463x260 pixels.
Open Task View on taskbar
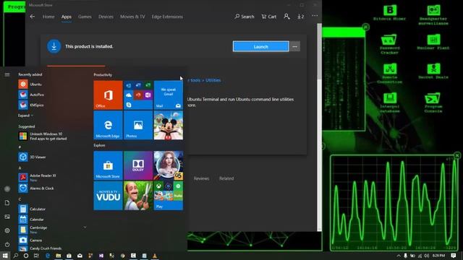pyautogui.click(x=36, y=256)
